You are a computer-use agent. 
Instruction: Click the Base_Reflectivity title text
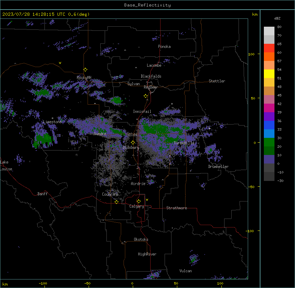coord(147,5)
